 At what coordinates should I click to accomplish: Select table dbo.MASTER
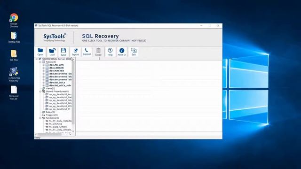(56, 71)
